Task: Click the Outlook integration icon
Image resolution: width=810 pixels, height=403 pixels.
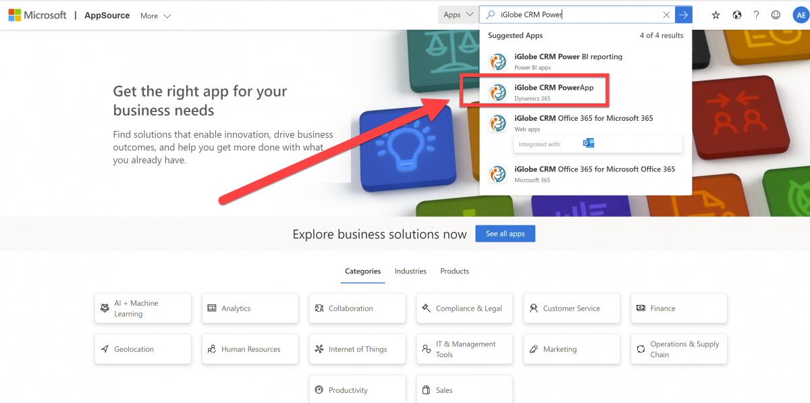Action: point(589,144)
